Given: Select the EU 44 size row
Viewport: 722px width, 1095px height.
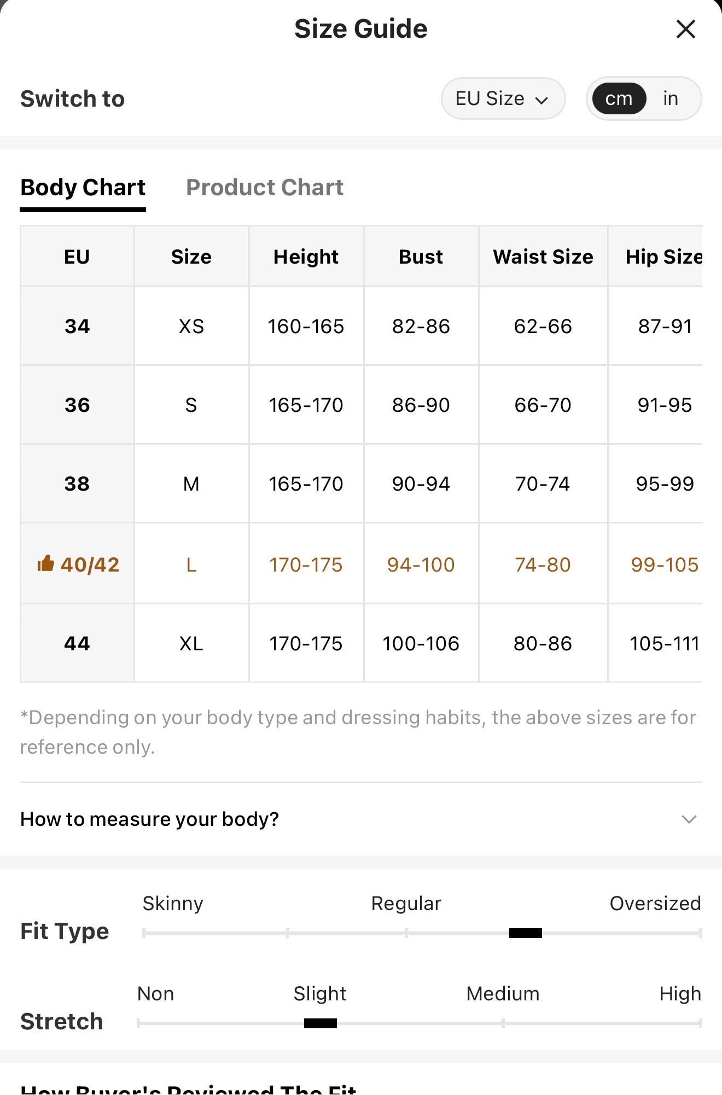Looking at the screenshot, I should [361, 643].
